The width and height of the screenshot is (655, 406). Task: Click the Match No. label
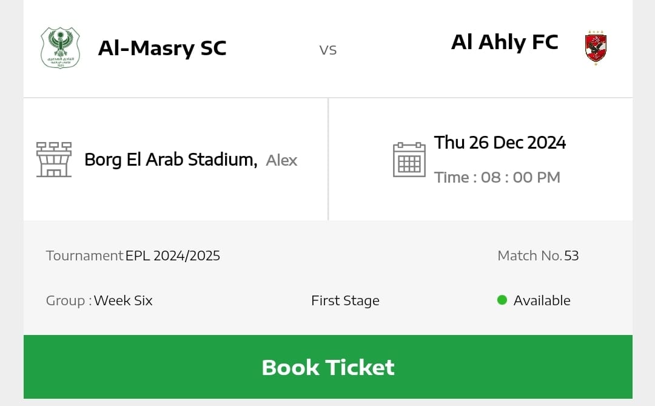point(529,255)
